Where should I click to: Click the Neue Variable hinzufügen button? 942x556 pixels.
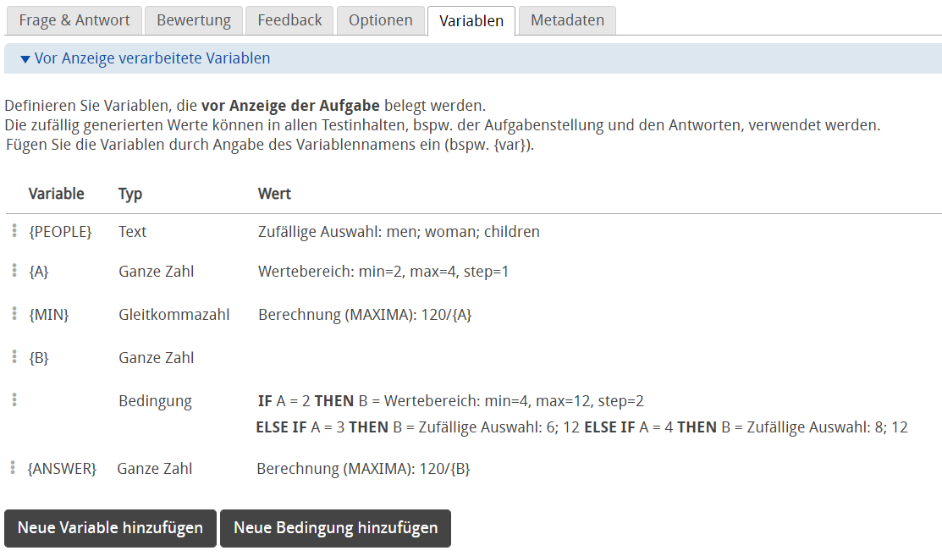pyautogui.click(x=109, y=527)
